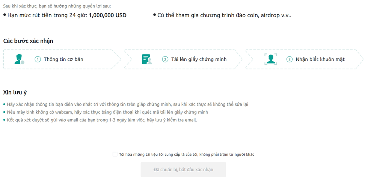This screenshot has width=368, height=181.
Task: Open the 'Tải lên giấy chứng minh' step
Action: click(x=199, y=59)
